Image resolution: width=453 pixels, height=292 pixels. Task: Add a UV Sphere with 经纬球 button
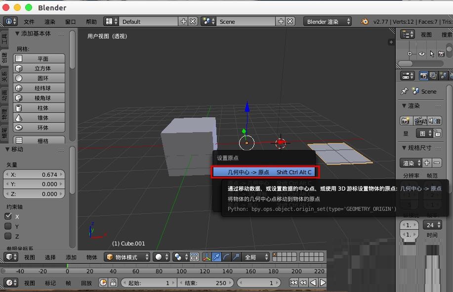[x=39, y=88]
